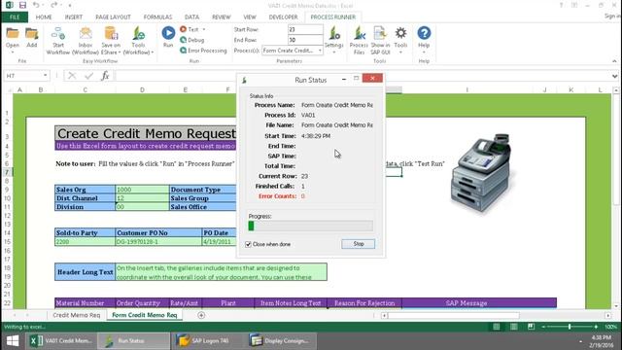Switch to the FORMULAS tab
The image size is (622, 350).
[x=157, y=17]
